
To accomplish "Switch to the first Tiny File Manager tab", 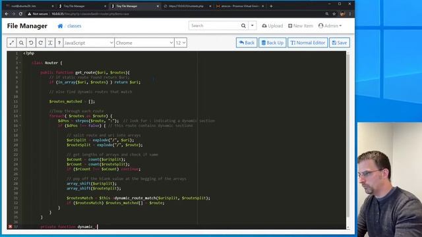I will pyautogui.click(x=80, y=6).
